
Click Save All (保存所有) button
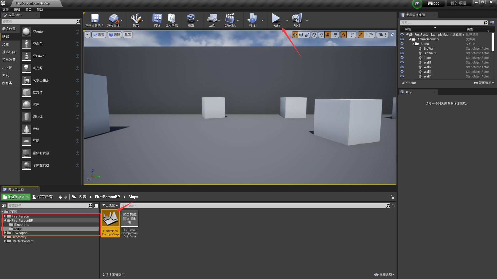tap(43, 197)
